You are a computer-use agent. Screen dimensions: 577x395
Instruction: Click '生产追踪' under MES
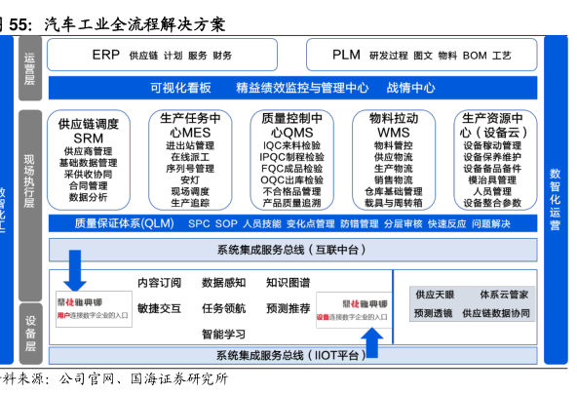click(190, 203)
